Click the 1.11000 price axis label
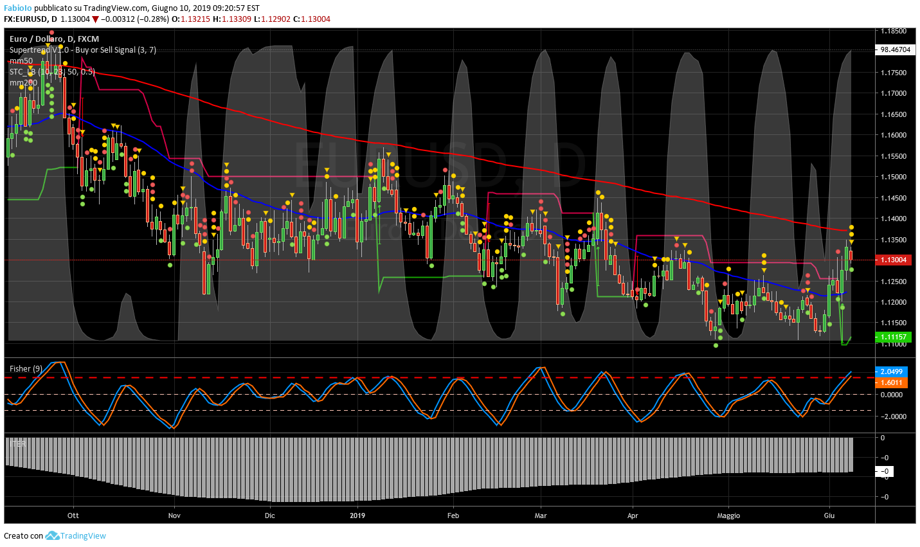The width and height of the screenshot is (920, 547). (894, 344)
